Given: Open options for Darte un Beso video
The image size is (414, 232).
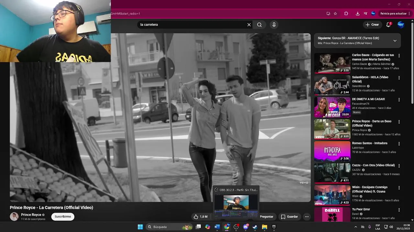Looking at the screenshot, I should (x=399, y=122).
